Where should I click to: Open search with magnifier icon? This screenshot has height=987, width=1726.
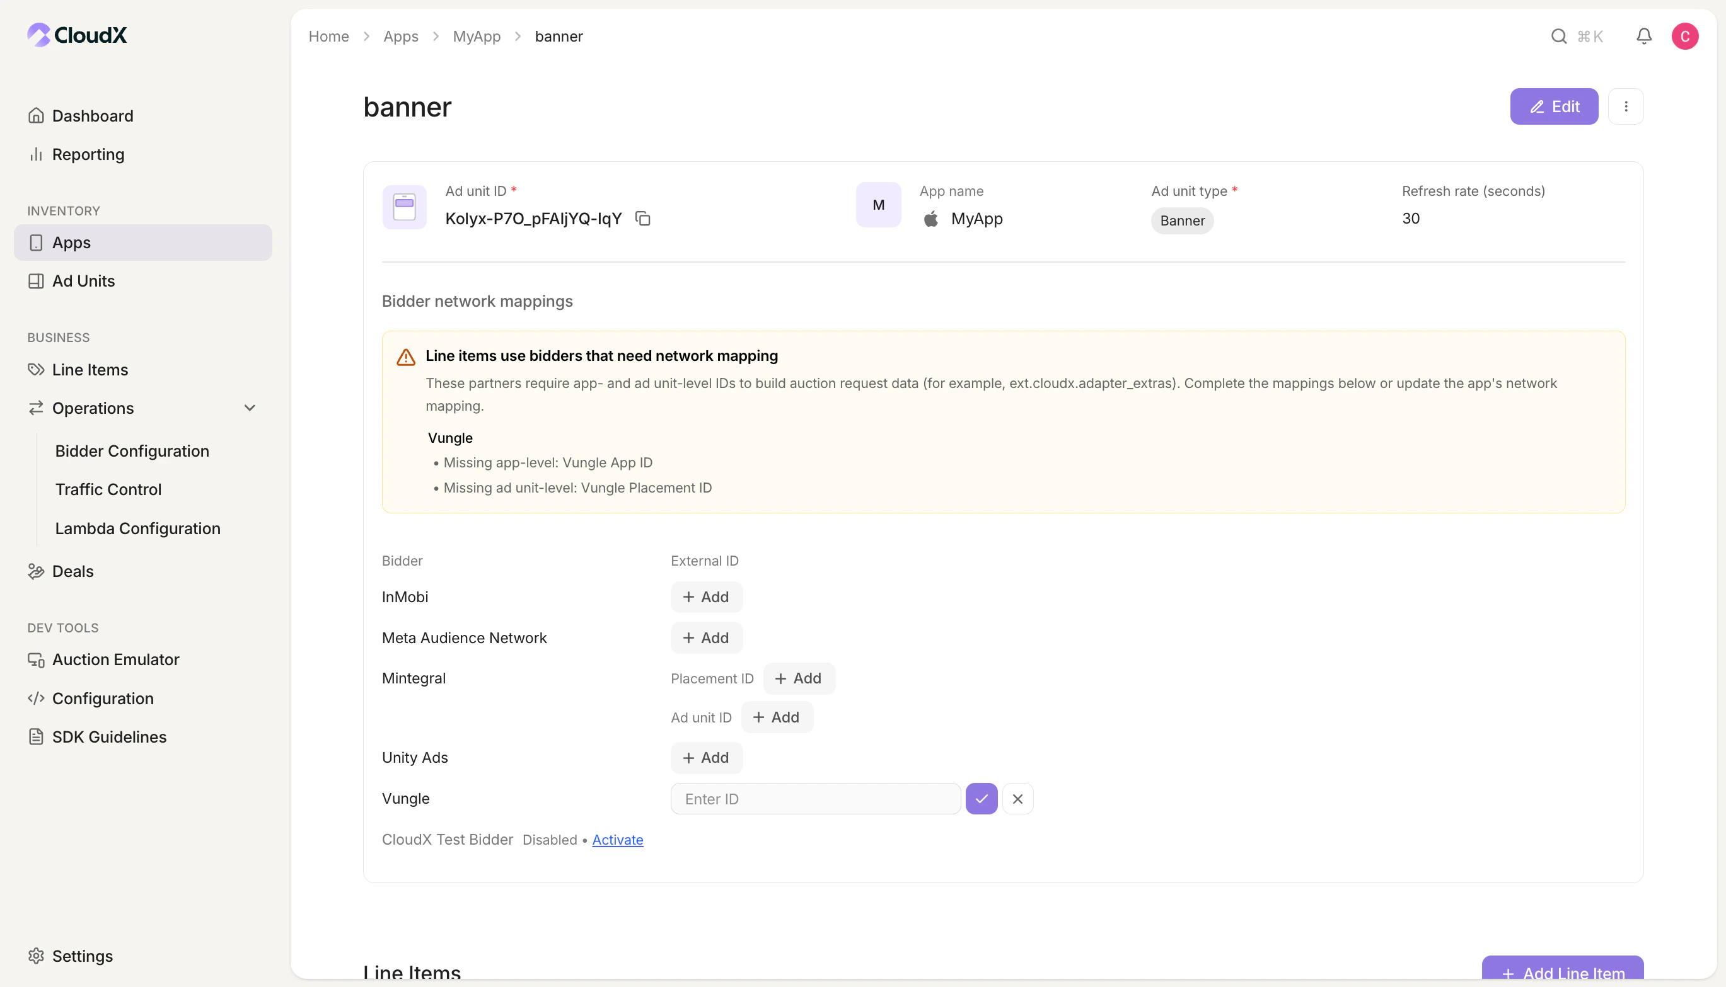[x=1558, y=36]
